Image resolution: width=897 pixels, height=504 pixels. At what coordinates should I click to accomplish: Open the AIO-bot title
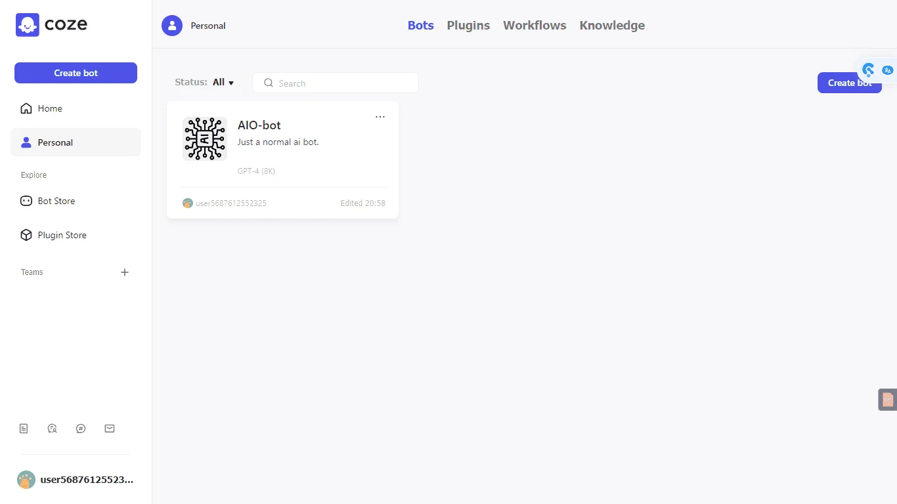259,125
